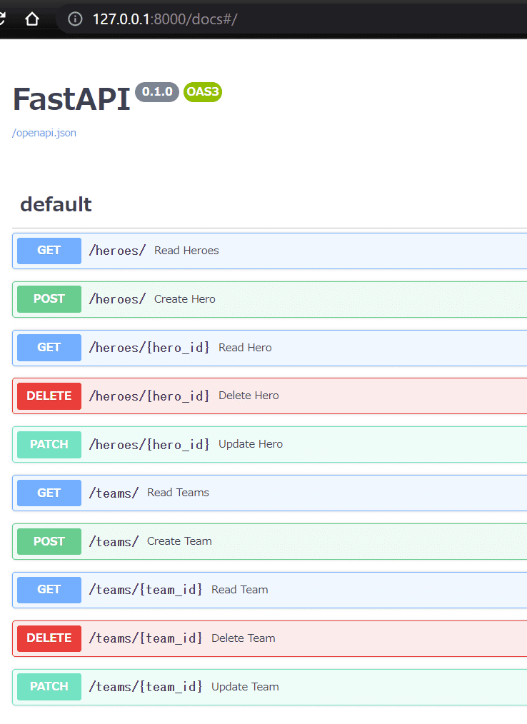Open the /openapi.json link
Screen dimensions: 527x724
44,133
